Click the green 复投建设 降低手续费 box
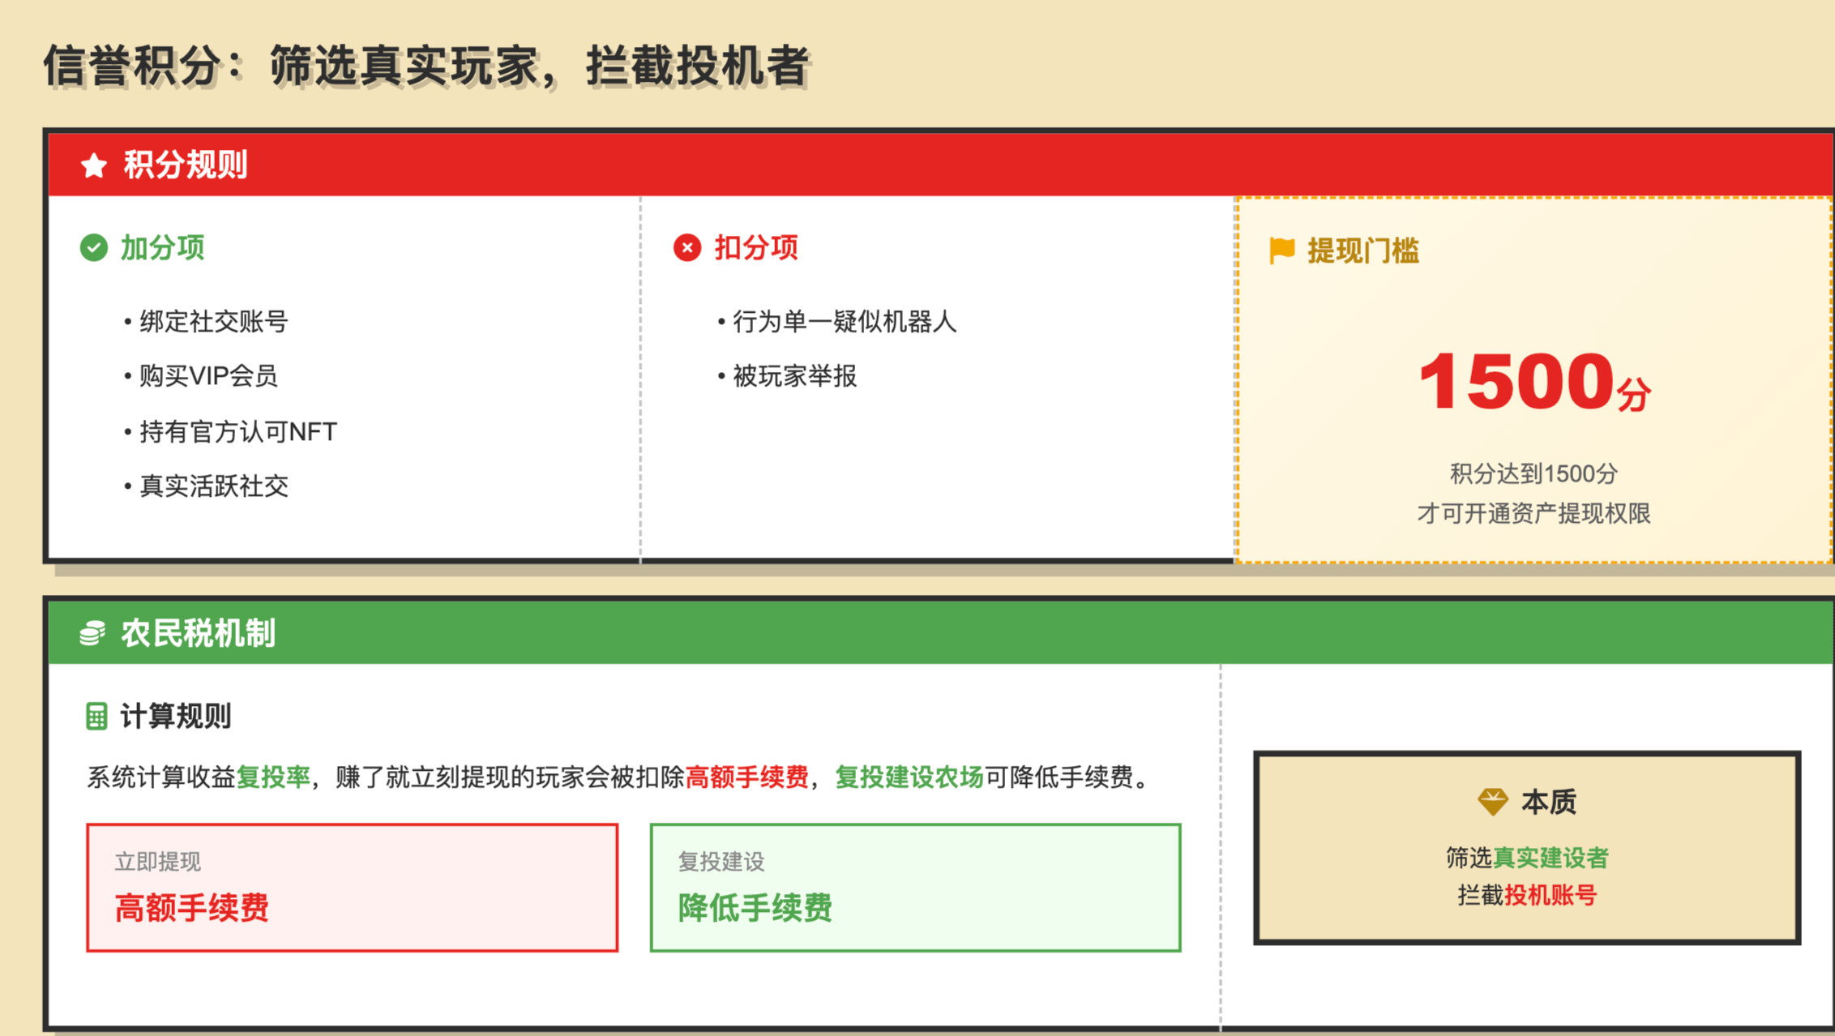 (x=915, y=887)
